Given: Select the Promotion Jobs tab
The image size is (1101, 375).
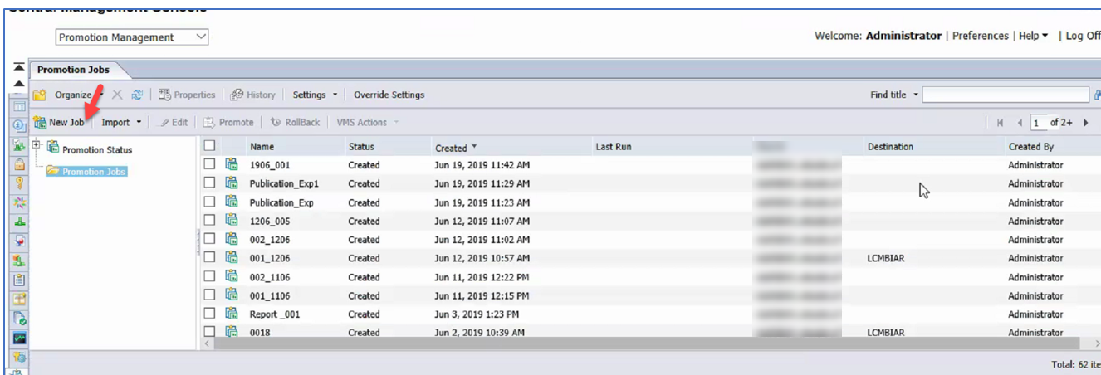Looking at the screenshot, I should tap(73, 70).
